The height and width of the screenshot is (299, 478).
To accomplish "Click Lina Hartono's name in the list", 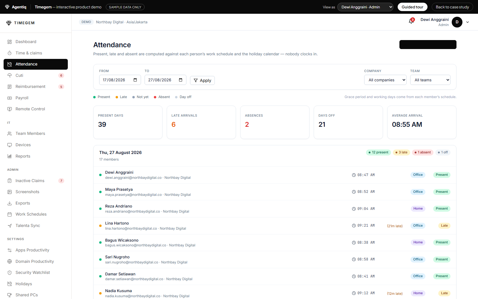I will click(x=117, y=223).
